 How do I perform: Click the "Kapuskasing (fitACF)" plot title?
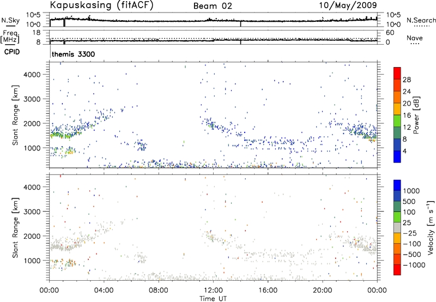101,5
